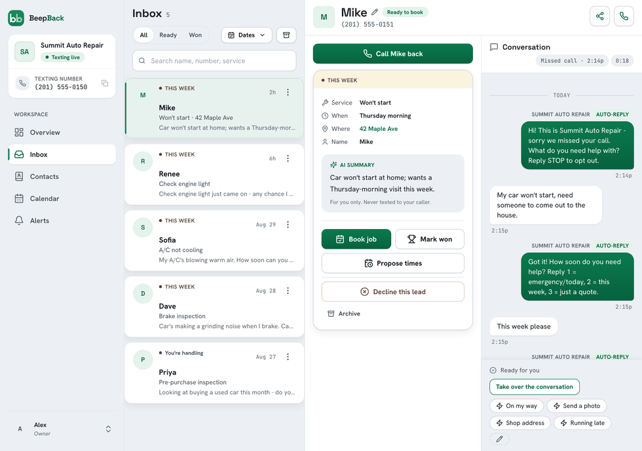Insert the Shop address quick reply
Image resolution: width=642 pixels, height=451 pixels.
[x=520, y=423]
